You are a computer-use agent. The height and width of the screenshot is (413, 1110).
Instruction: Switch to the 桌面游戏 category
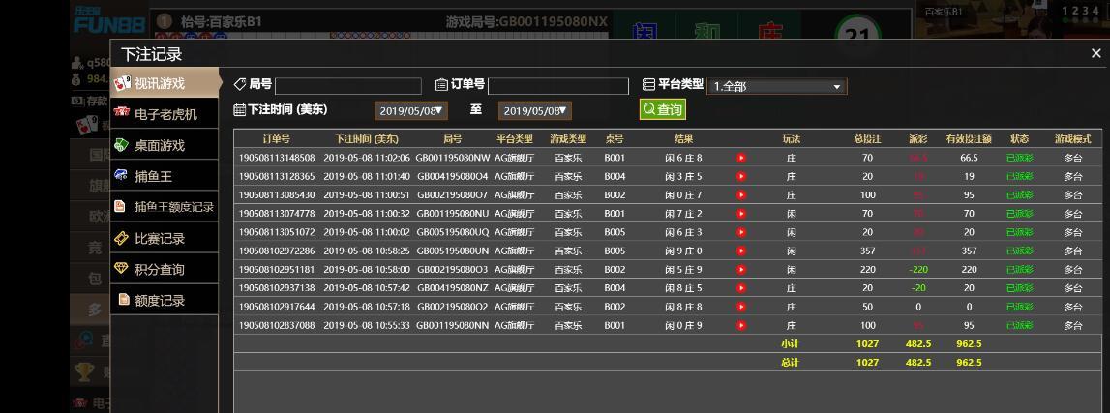(x=160, y=145)
